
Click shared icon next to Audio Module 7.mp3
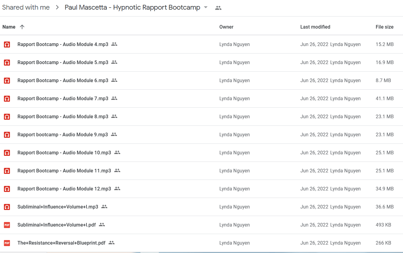(x=114, y=98)
